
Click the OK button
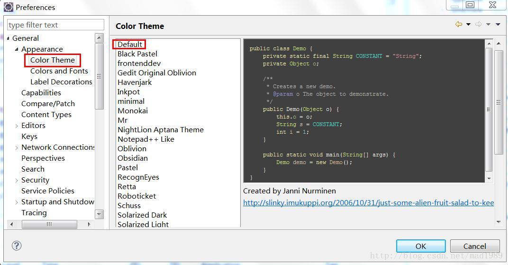[421, 246]
